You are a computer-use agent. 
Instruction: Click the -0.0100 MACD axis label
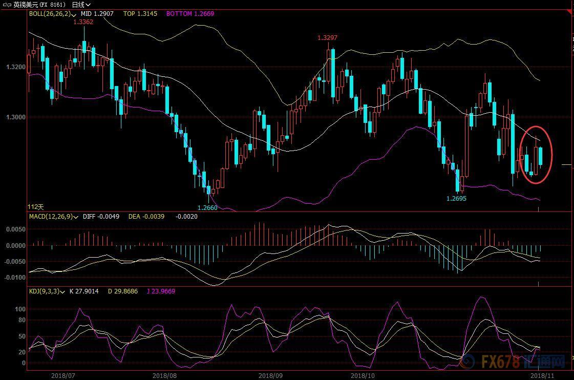click(x=15, y=278)
